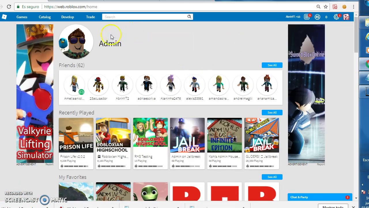Viewport: 369px width, 208px height.
Task: Open Robloxian Highschool game card
Action: [x=113, y=143]
